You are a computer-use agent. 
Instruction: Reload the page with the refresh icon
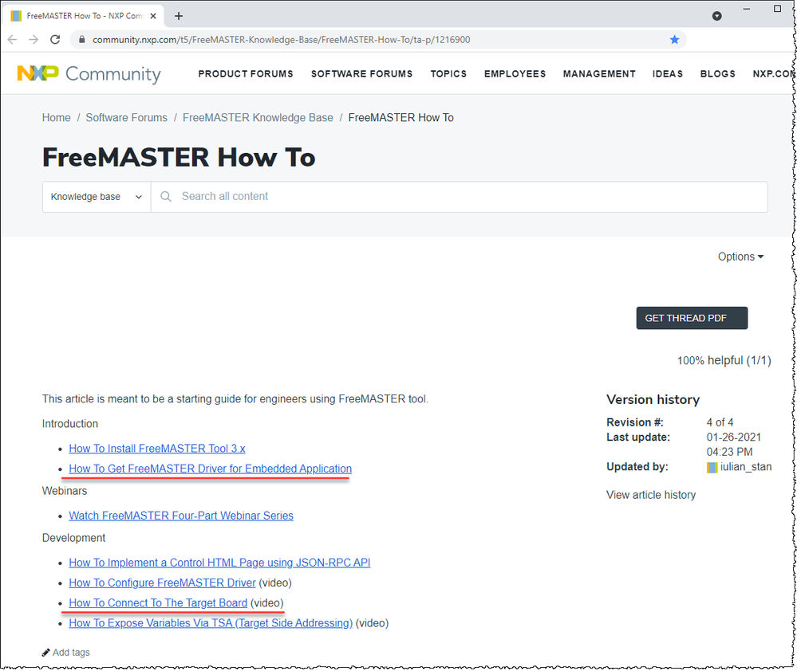54,39
